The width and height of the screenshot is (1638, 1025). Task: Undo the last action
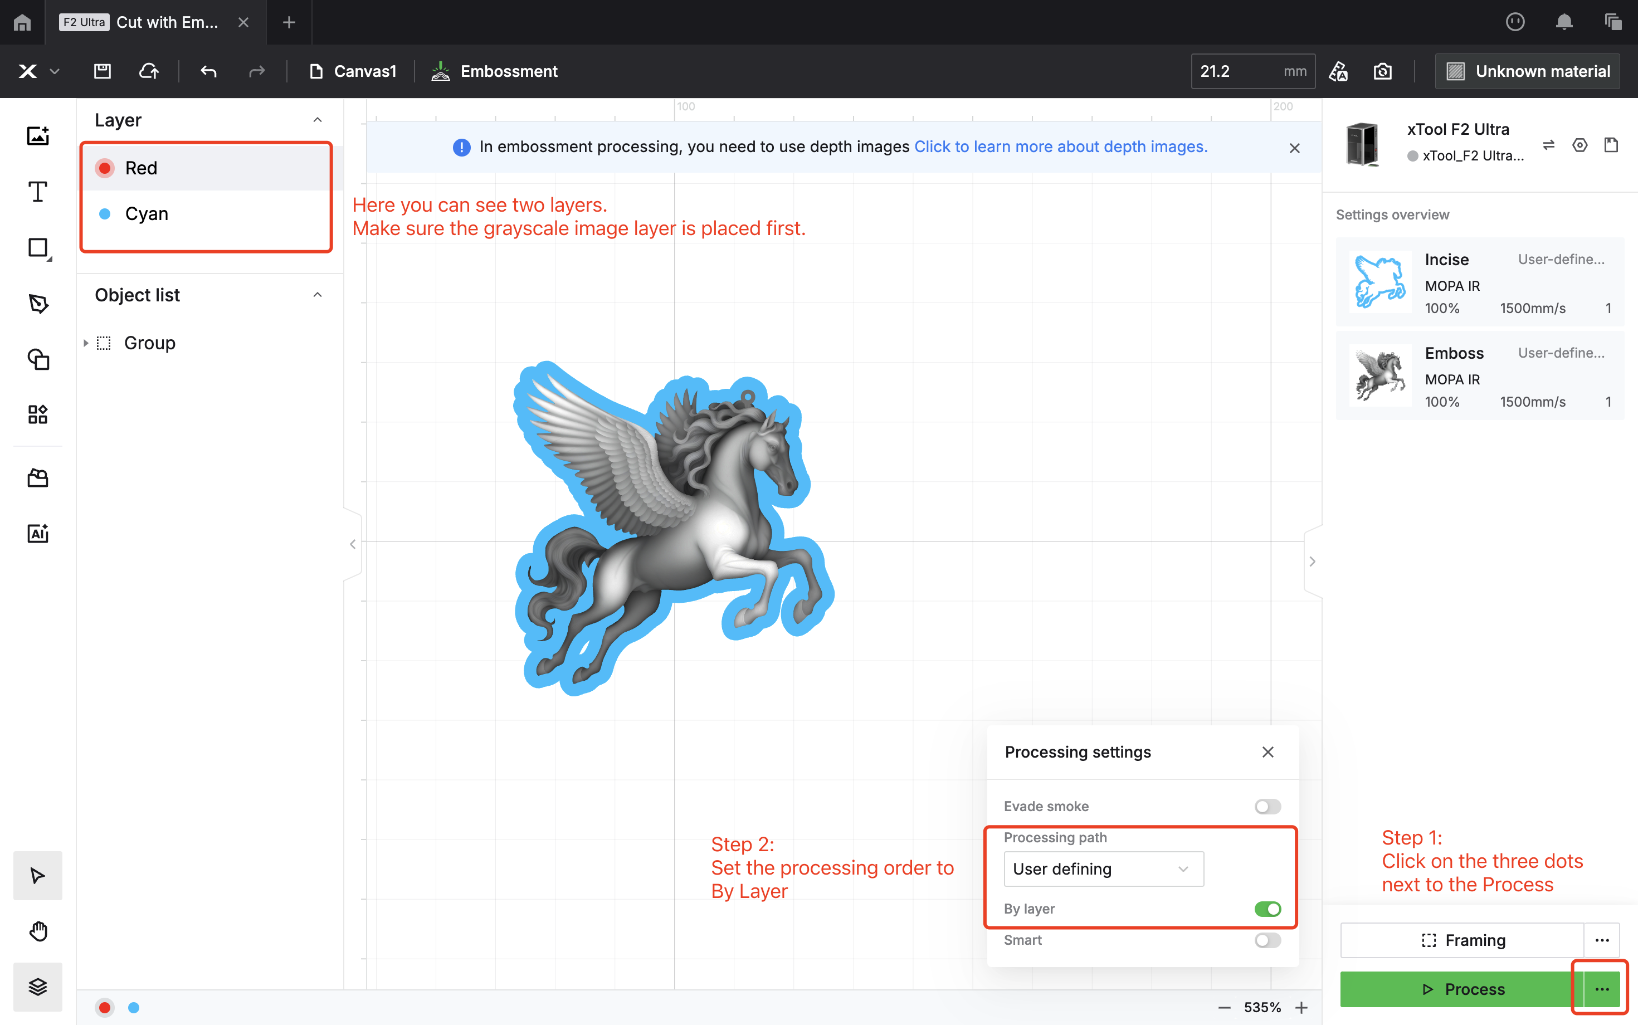tap(208, 71)
